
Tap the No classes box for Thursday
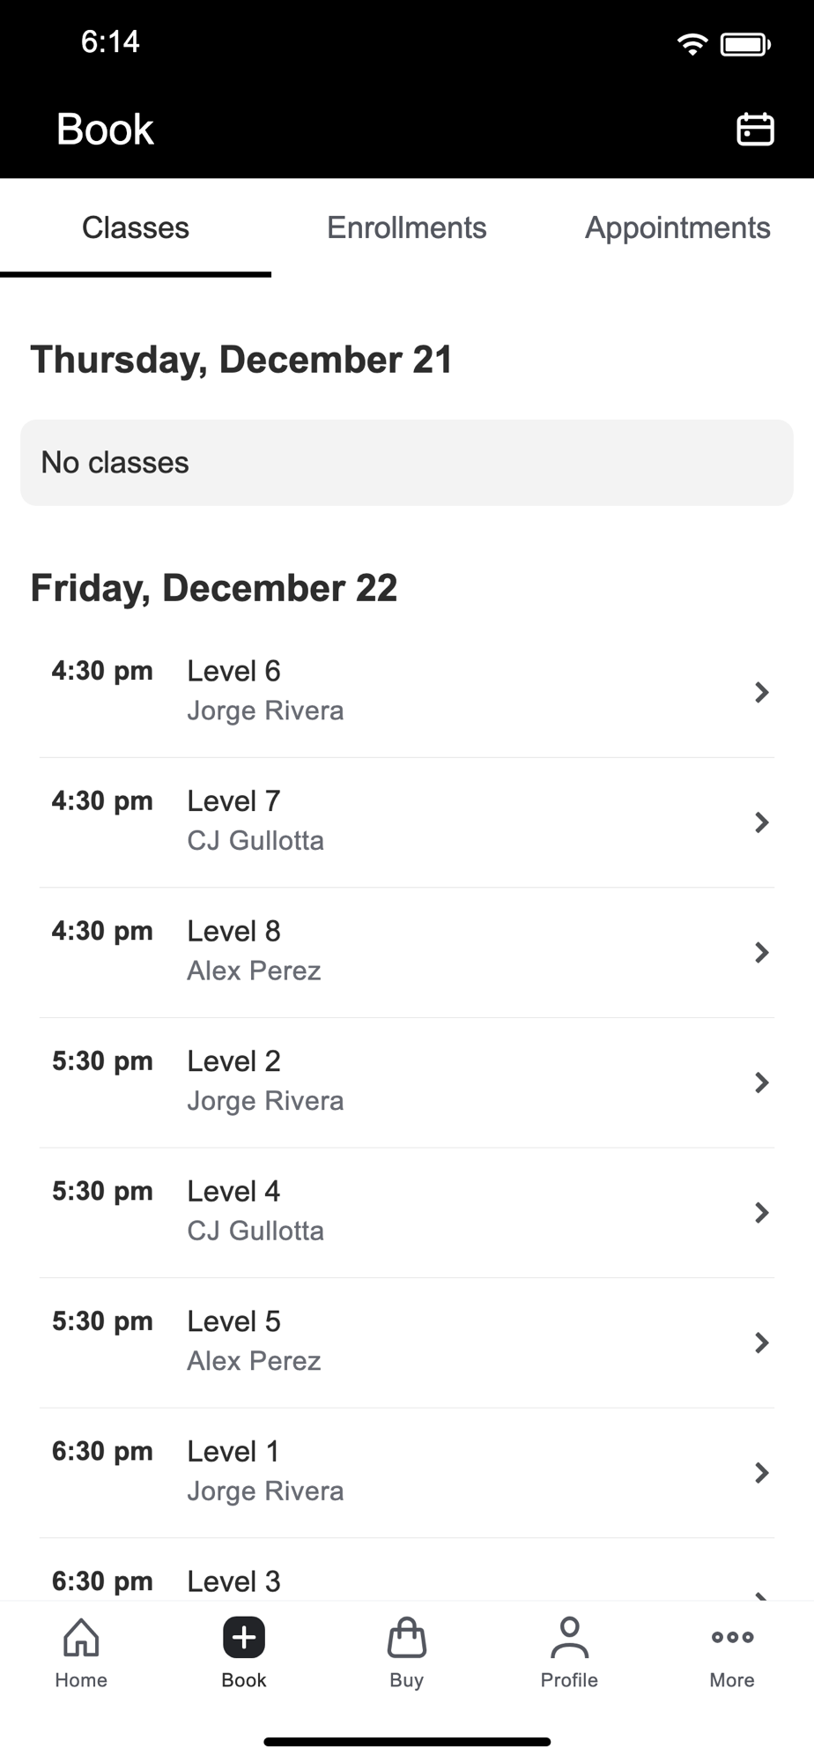click(406, 463)
